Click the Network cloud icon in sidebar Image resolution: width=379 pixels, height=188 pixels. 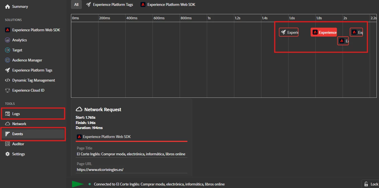8,124
